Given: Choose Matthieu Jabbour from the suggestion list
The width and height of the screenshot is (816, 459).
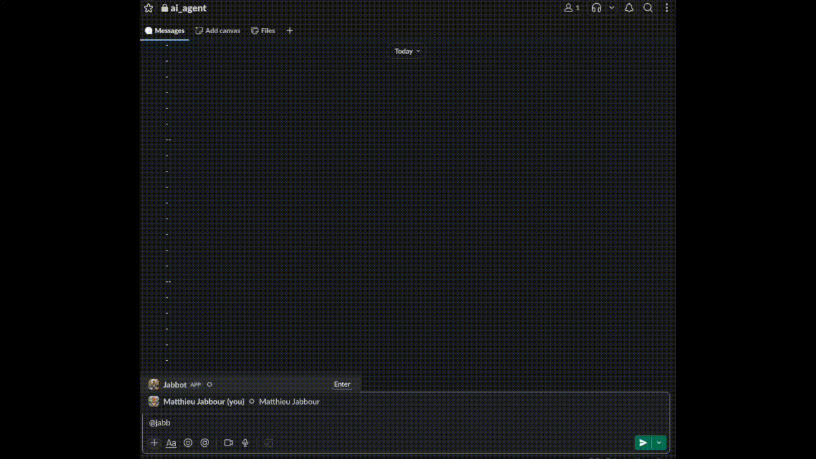Looking at the screenshot, I should [203, 402].
